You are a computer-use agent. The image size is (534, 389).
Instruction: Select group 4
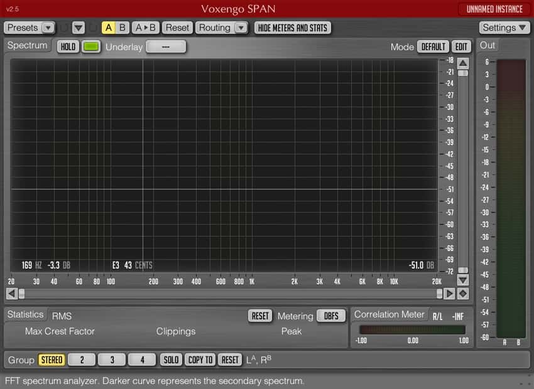[x=142, y=360]
